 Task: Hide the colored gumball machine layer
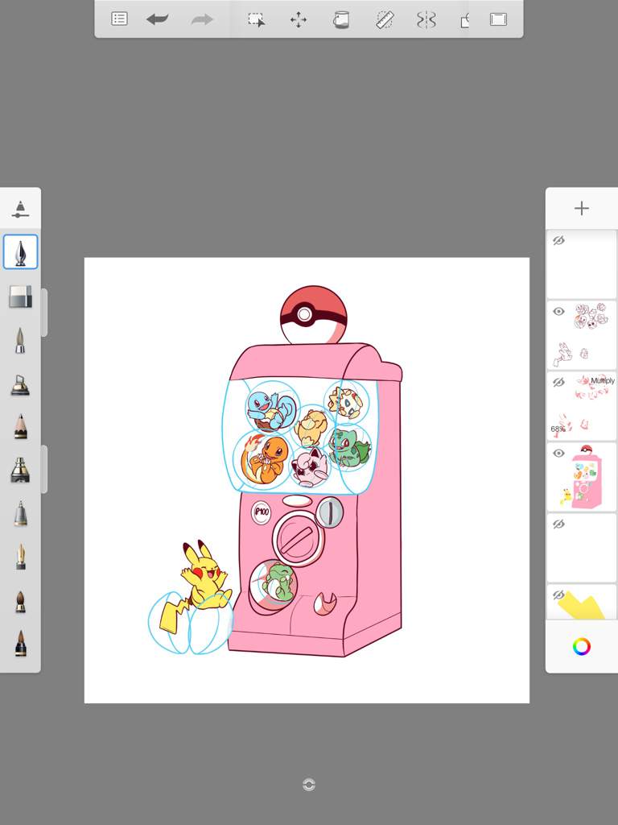click(x=558, y=453)
